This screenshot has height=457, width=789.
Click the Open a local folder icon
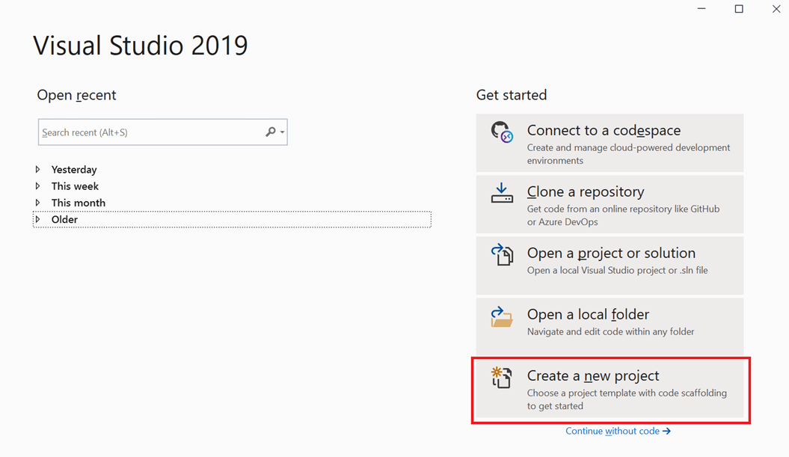502,316
